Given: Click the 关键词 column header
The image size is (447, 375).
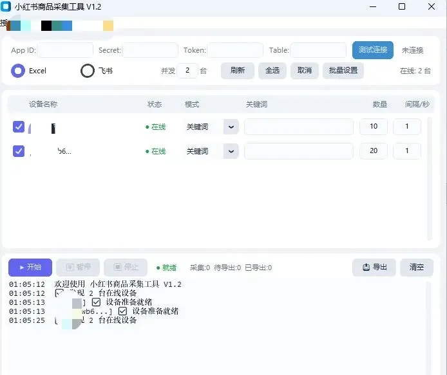Looking at the screenshot, I should click(256, 104).
